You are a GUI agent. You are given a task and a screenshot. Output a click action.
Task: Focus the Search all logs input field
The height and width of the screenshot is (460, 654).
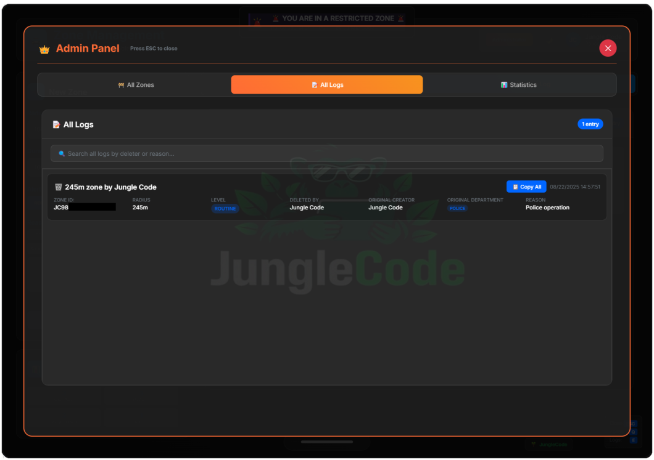tap(327, 153)
